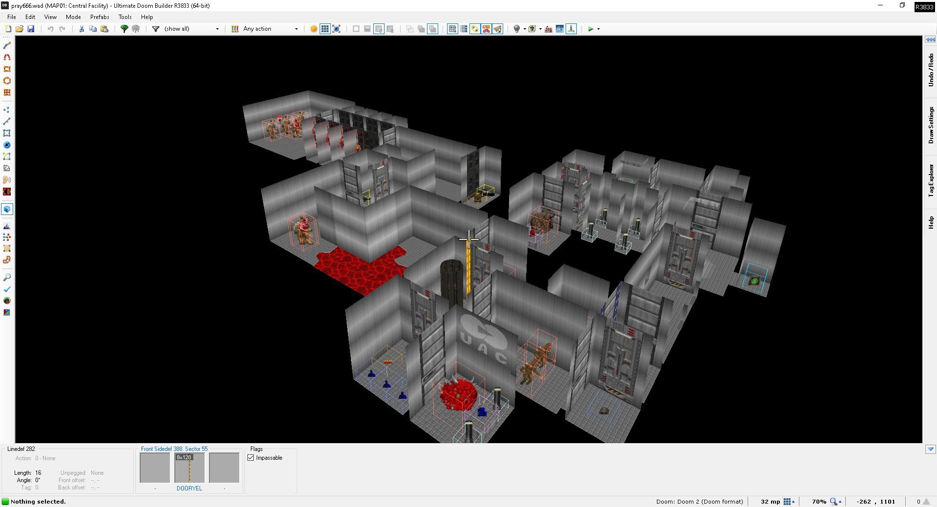Select the Draw Ellipse tool

point(7,80)
